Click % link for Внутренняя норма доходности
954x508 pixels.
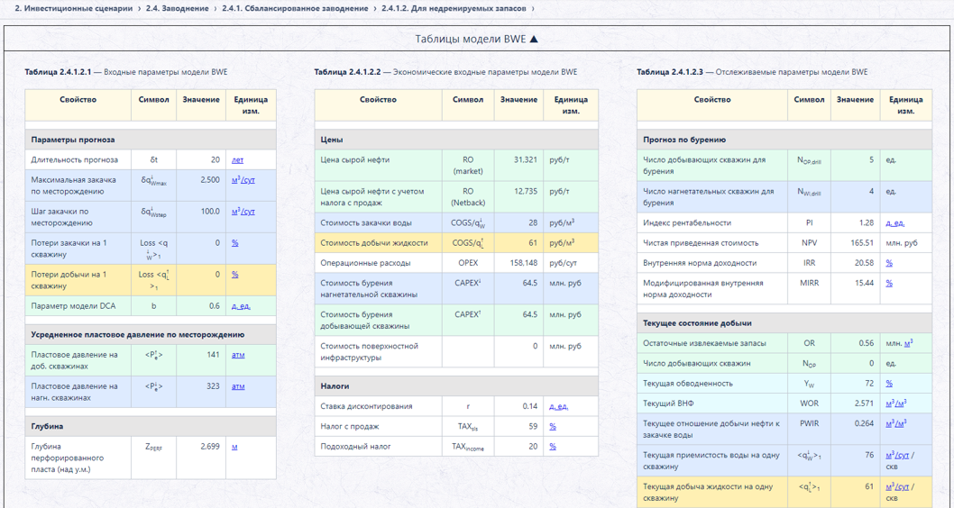[x=889, y=263]
